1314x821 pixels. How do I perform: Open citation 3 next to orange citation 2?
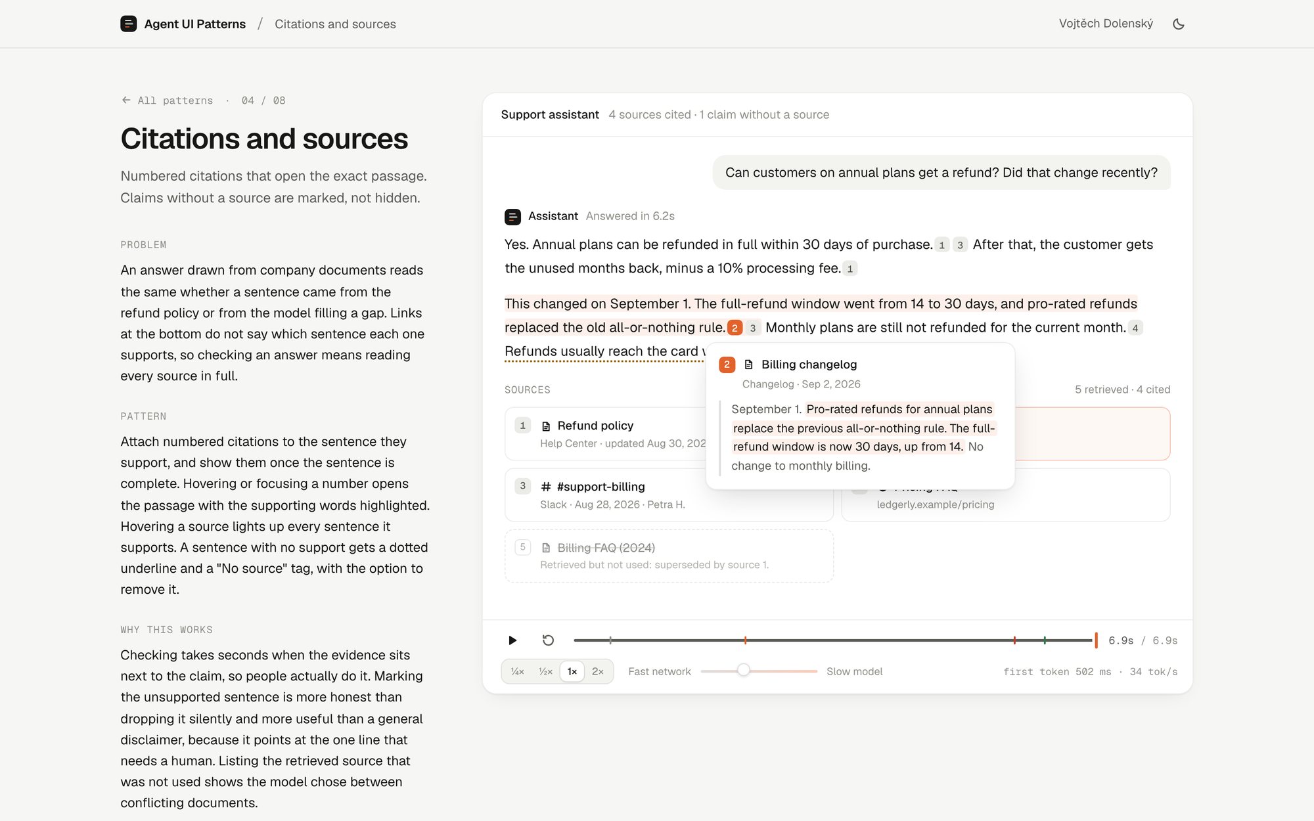[753, 328]
